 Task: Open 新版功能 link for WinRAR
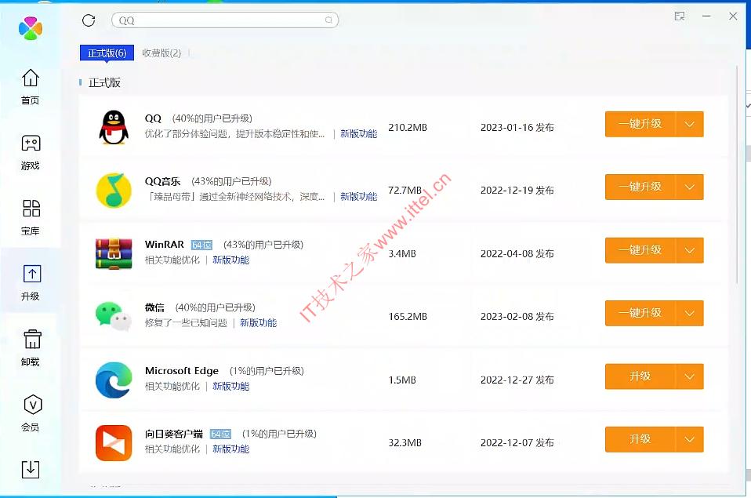[x=230, y=260]
